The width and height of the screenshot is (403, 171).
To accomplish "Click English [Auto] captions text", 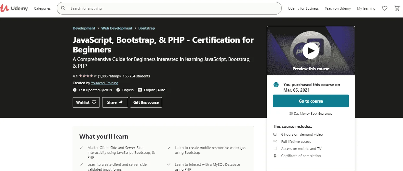I will coord(155,90).
